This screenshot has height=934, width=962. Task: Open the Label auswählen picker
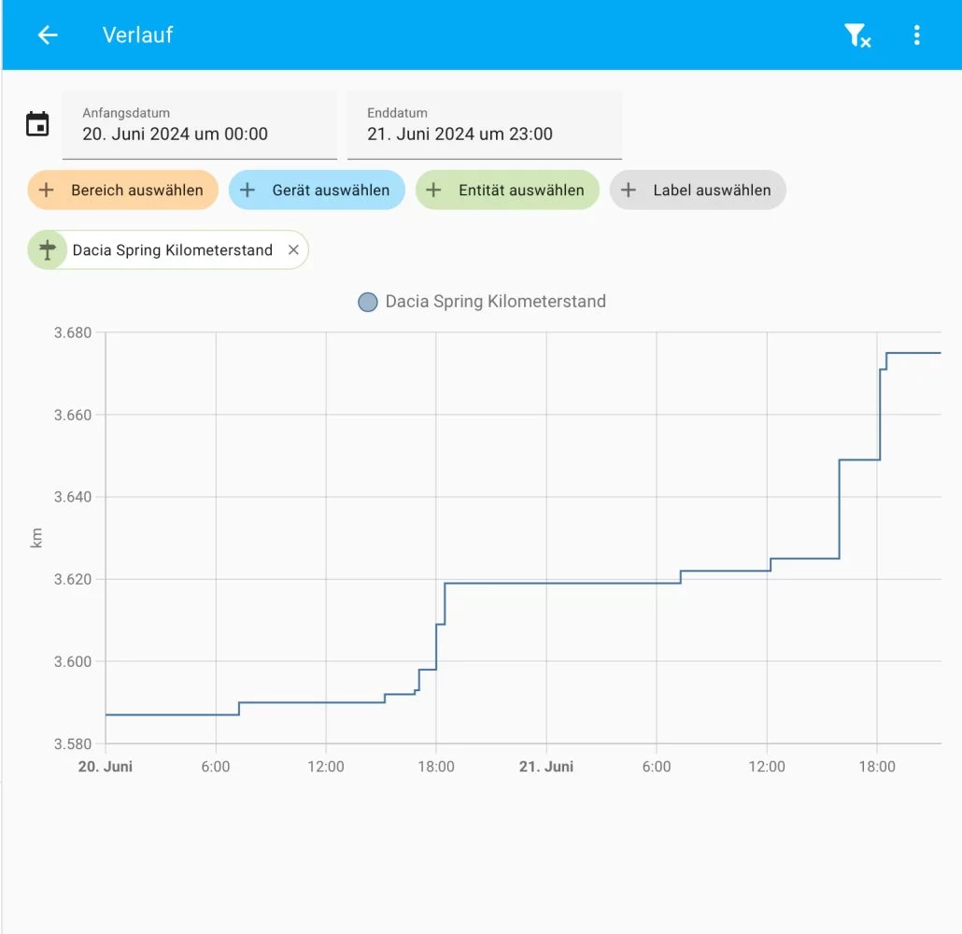698,191
